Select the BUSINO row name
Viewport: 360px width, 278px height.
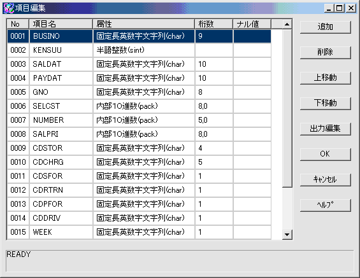[x=61, y=36]
